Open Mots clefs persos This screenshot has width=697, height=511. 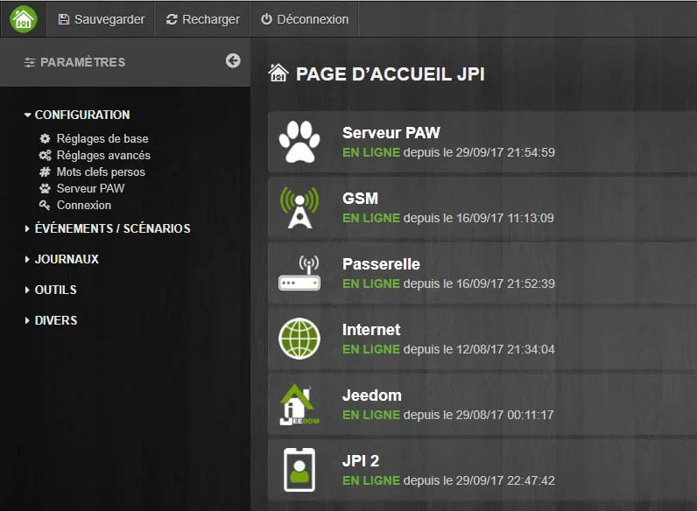(x=101, y=172)
